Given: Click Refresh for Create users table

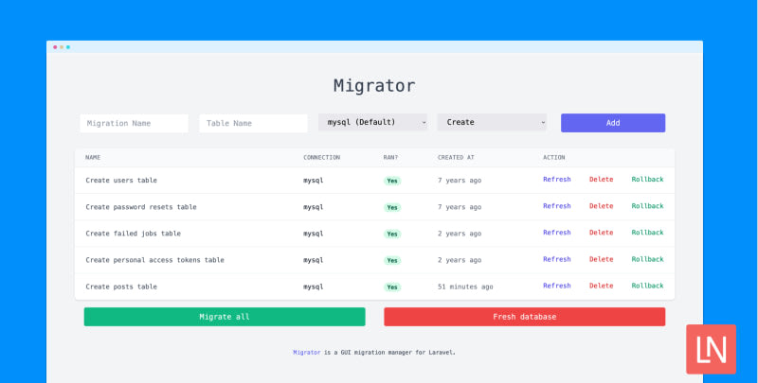Looking at the screenshot, I should [556, 180].
